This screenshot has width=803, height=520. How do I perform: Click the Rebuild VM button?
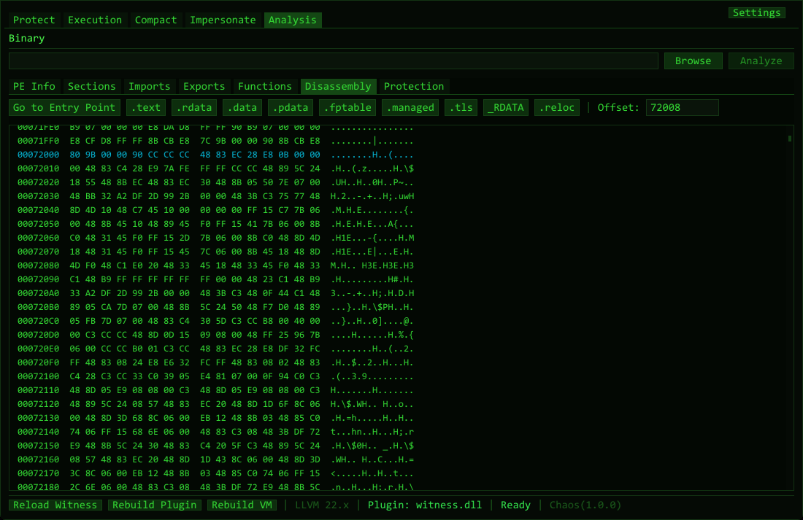242,505
